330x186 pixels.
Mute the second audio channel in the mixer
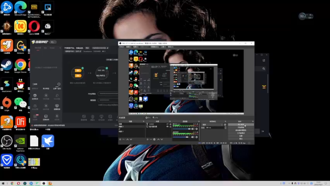[192, 137]
